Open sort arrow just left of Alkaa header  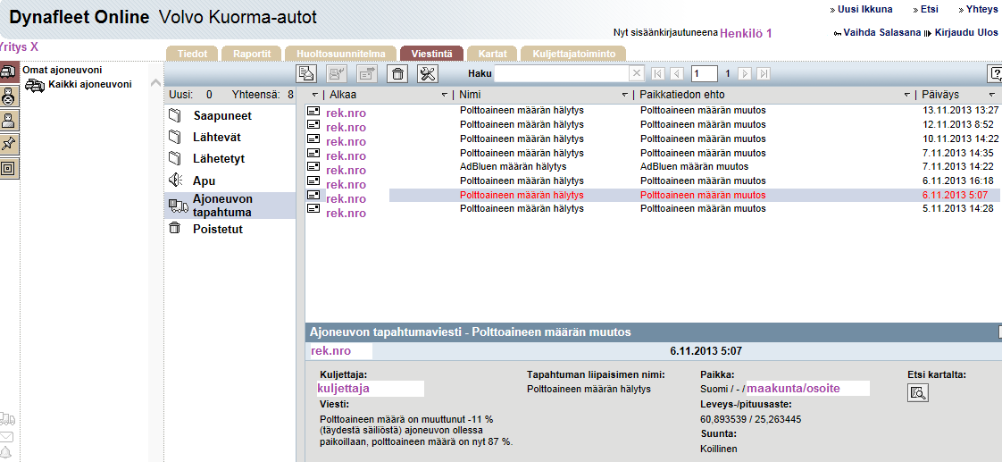[315, 95]
